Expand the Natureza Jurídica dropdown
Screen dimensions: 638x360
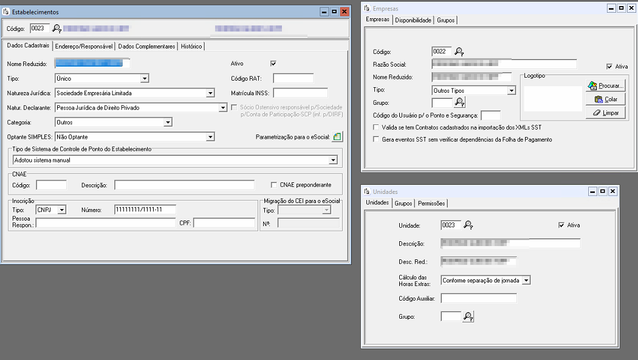coord(210,93)
